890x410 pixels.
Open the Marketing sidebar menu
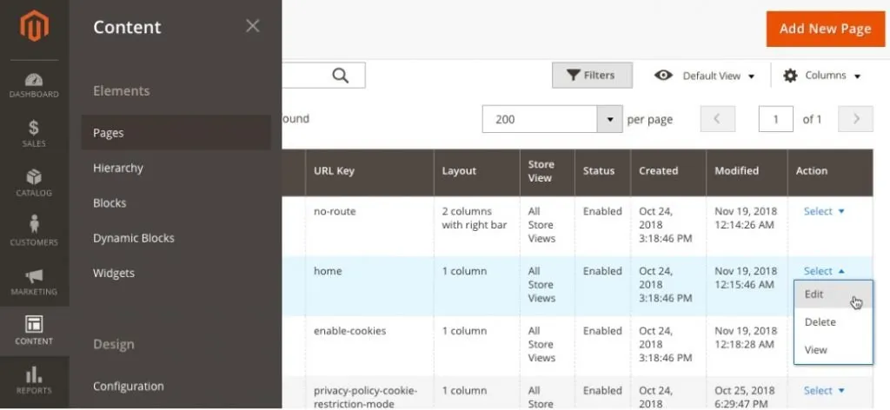[34, 281]
